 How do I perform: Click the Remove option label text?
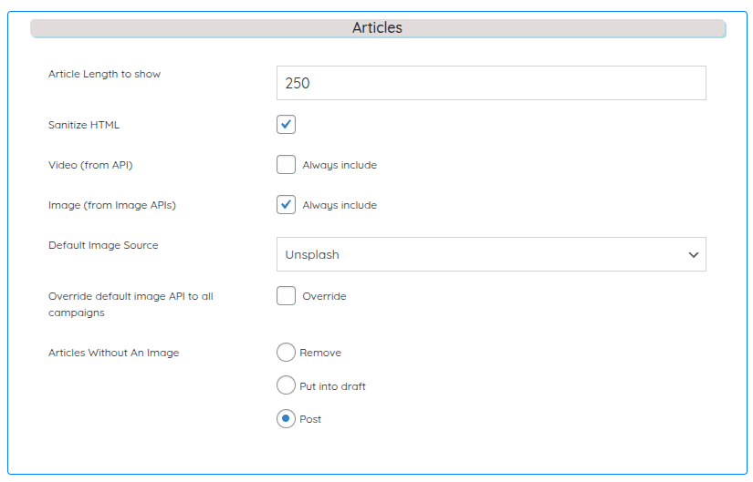click(320, 353)
